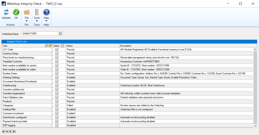Screen dimensions: 259x135
Task: Click the Validate refresh icon
Action: tap(6, 12)
